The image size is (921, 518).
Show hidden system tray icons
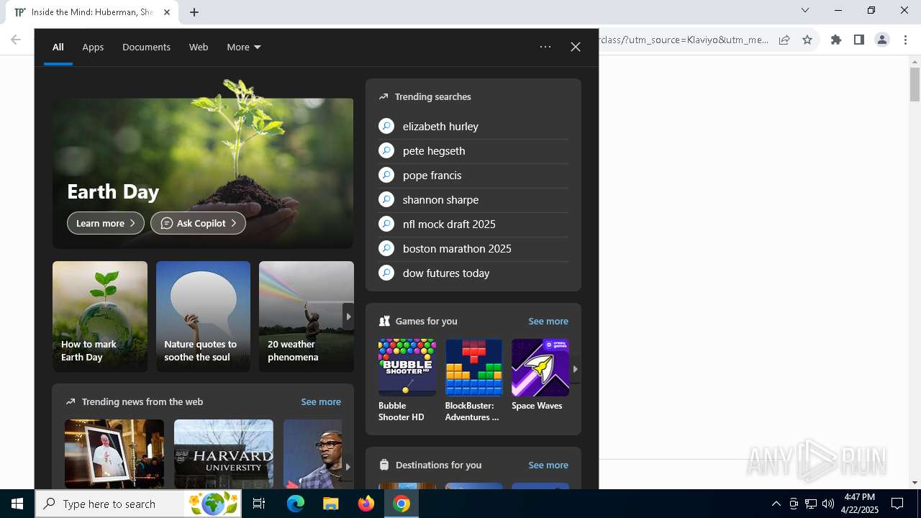pos(776,504)
